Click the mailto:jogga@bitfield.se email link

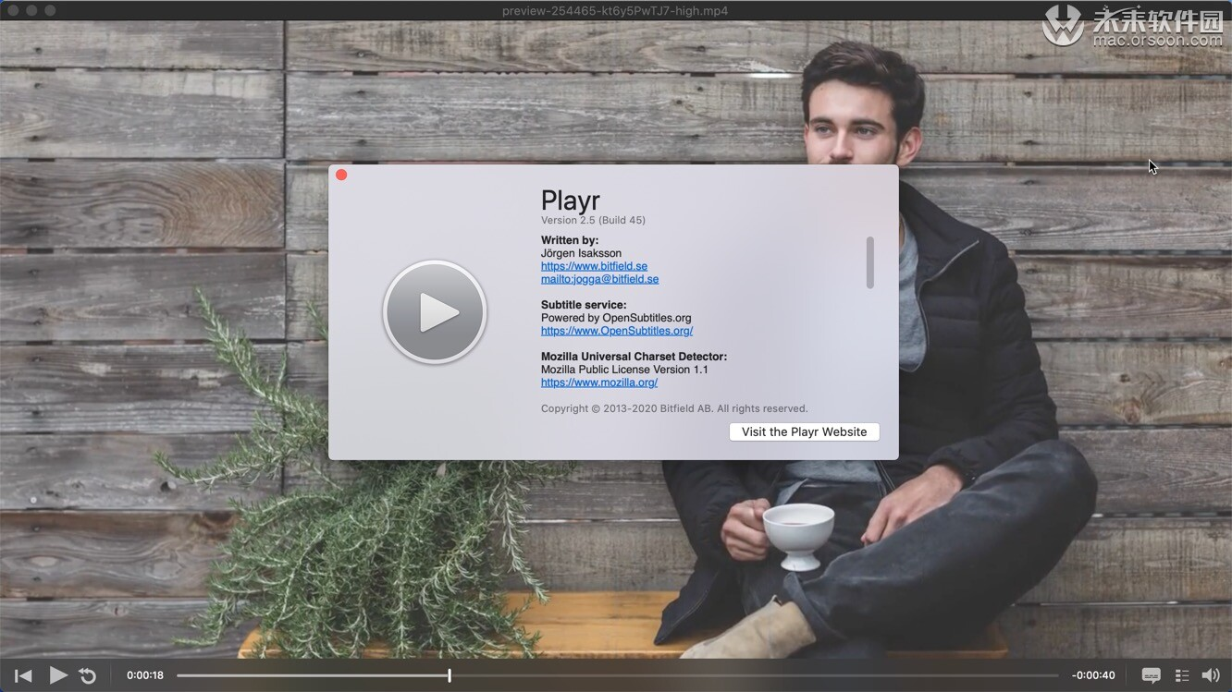pos(599,279)
